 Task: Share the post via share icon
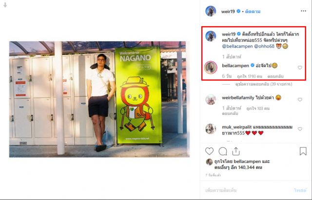(236, 151)
